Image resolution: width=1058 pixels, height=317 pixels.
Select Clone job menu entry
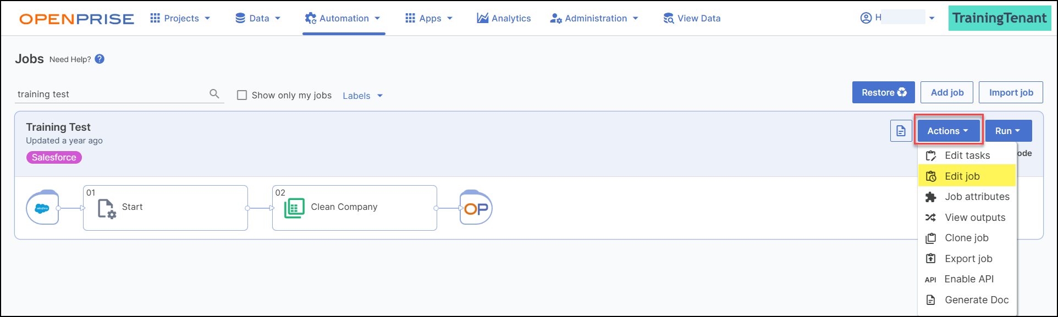[966, 238]
